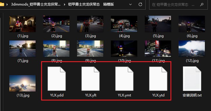Select thumbnail (4).jpg

pos(124,24)
